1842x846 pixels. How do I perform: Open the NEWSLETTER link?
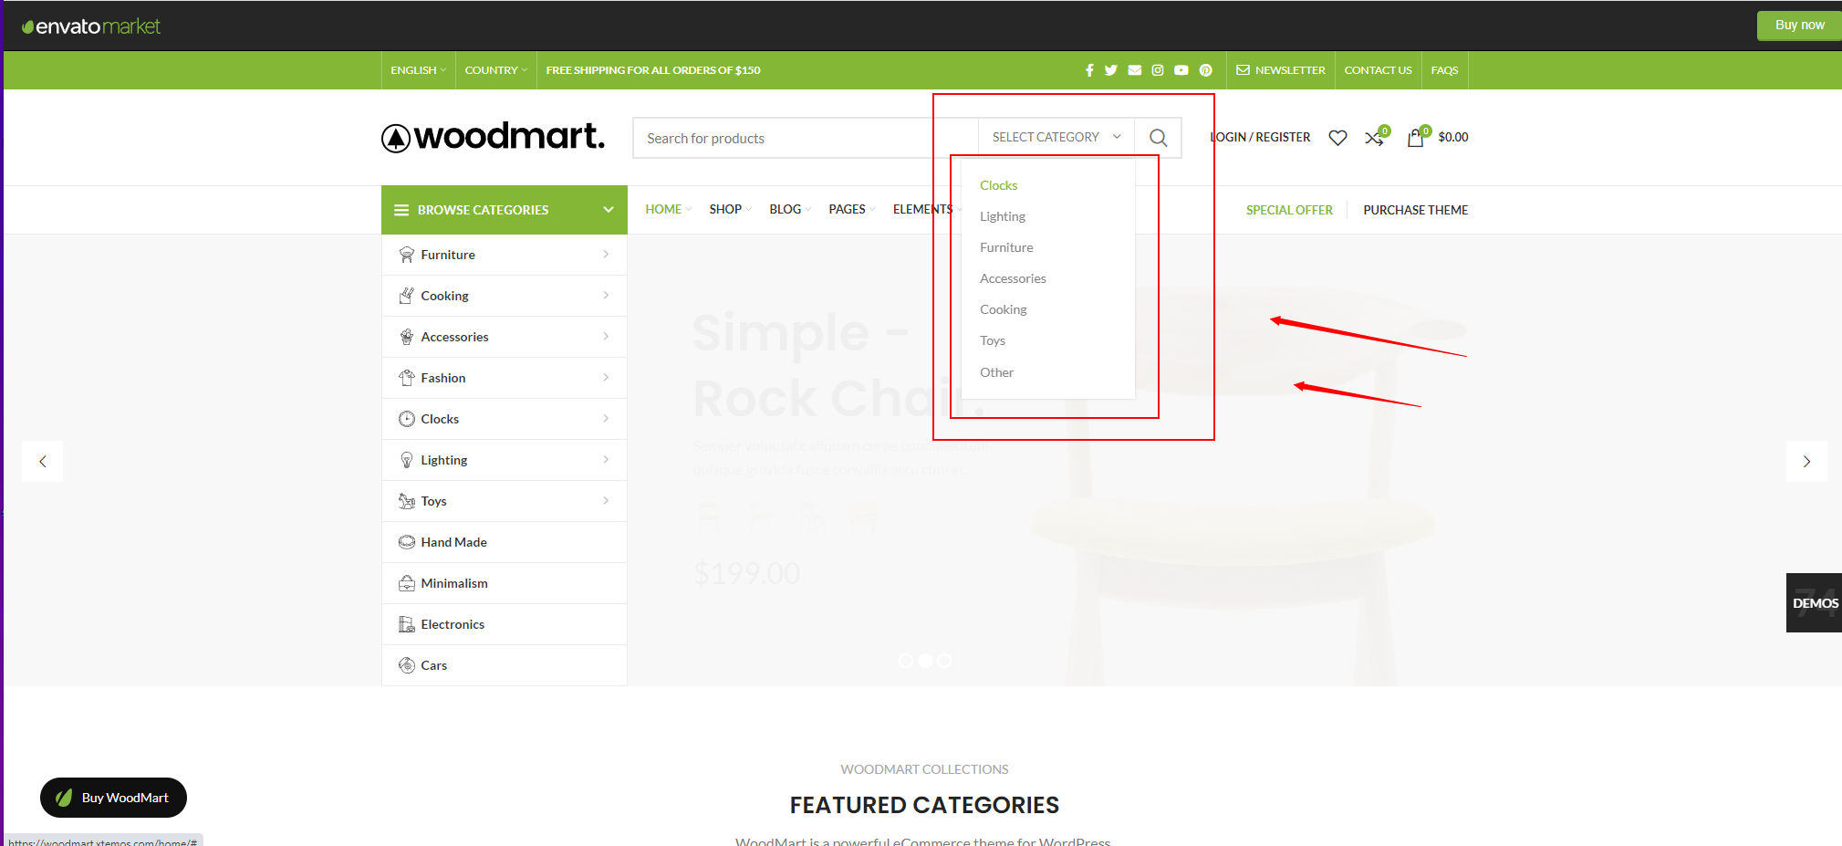[x=1281, y=70]
